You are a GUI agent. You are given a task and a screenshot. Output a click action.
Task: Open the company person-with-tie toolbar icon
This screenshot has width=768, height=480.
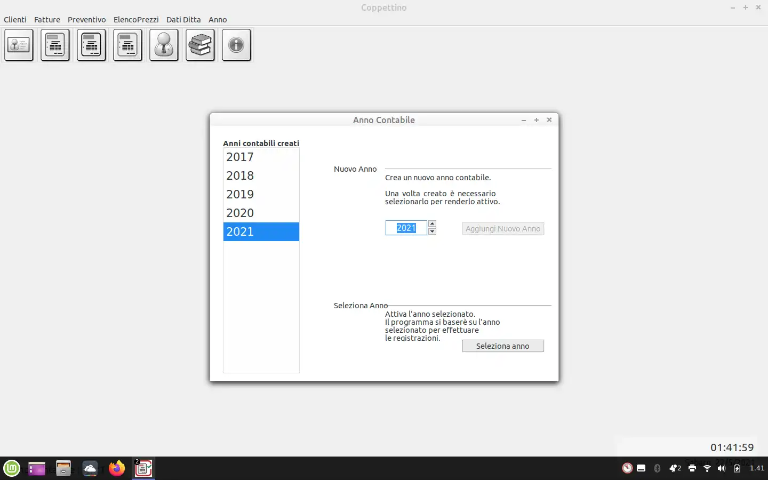[x=164, y=45]
